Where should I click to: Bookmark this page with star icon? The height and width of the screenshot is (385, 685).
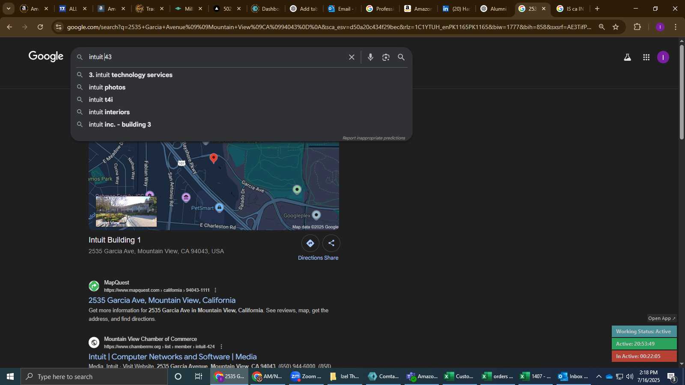(x=616, y=27)
